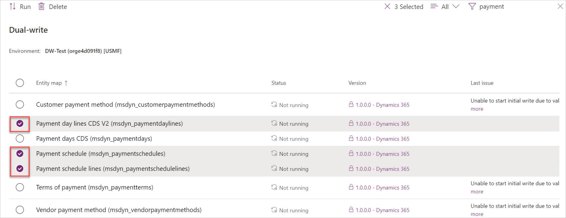Click lock icon in Customer payment method row
The width and height of the screenshot is (566, 218).
(351, 104)
